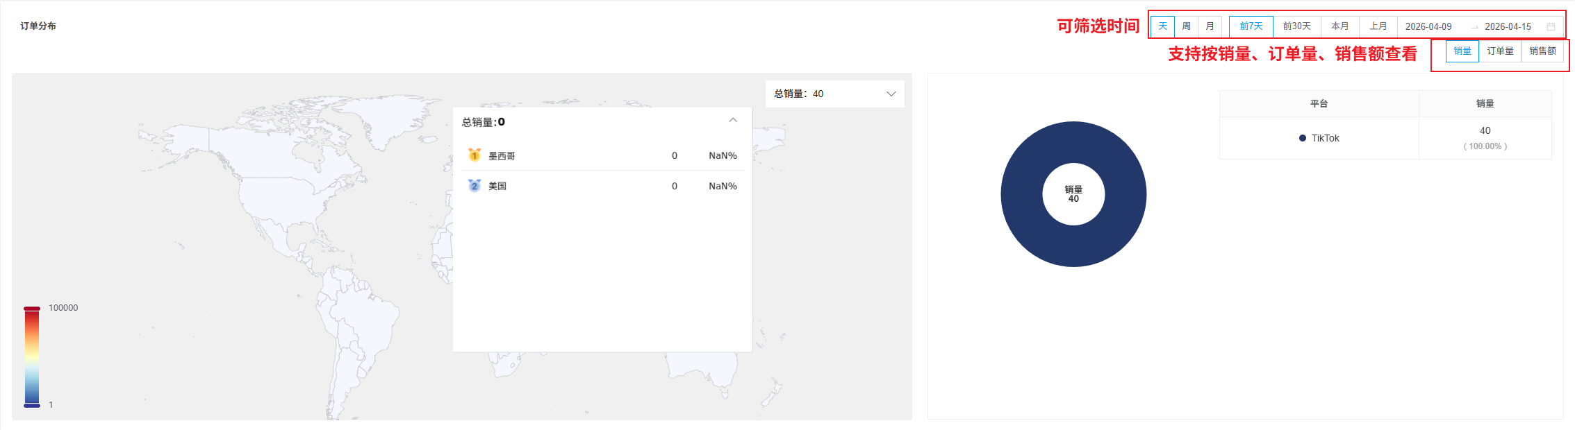Select the 天 granularity option
Viewport: 1575px width, 430px height.
tap(1163, 26)
